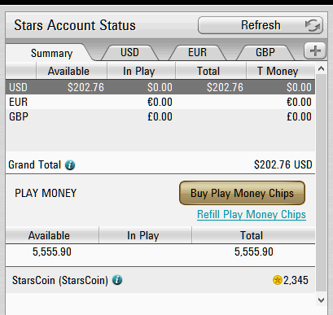Select the GBP balance row
Viewport: 333px width, 315px height.
(160, 116)
